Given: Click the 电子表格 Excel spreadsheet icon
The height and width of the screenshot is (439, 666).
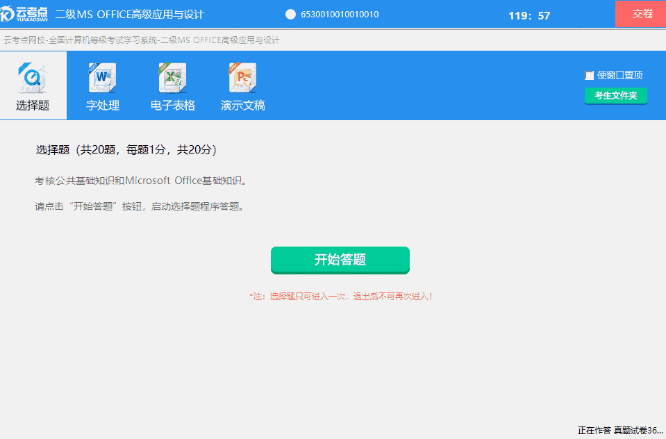Looking at the screenshot, I should pyautogui.click(x=172, y=77).
